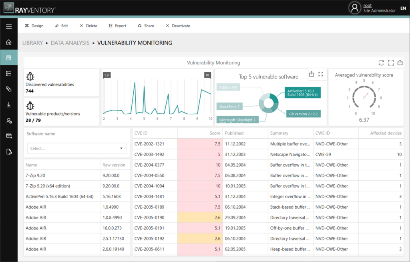Viewport: 410px width, 262px height.
Task: Click the 1.9 range start marker
Action: [x=107, y=75]
